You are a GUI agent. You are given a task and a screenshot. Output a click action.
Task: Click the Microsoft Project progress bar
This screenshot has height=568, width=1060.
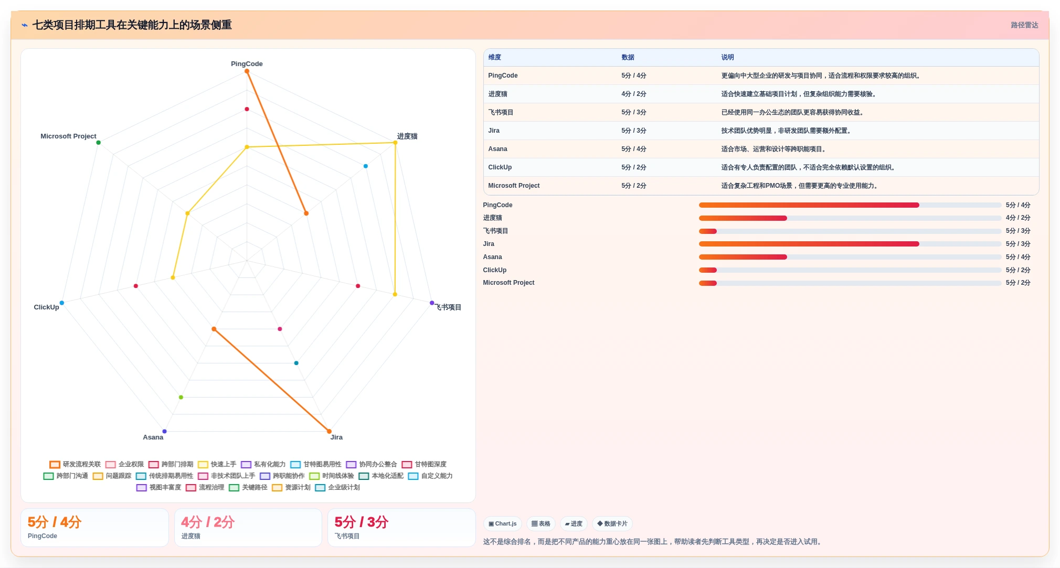[x=850, y=283]
